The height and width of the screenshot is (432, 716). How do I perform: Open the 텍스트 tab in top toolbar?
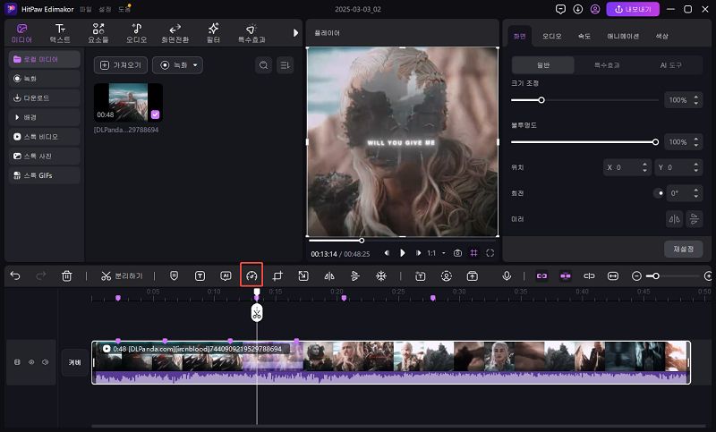(60, 33)
